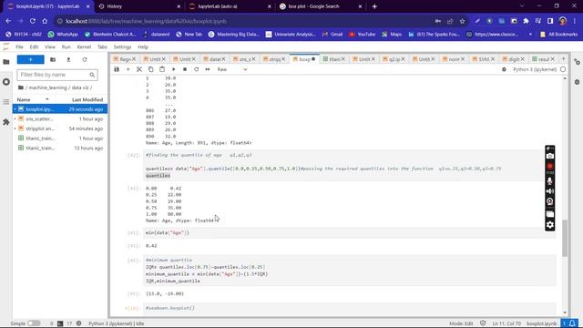583x328 pixels.
Task: Click the blue New Launcher button
Action: 30,59
